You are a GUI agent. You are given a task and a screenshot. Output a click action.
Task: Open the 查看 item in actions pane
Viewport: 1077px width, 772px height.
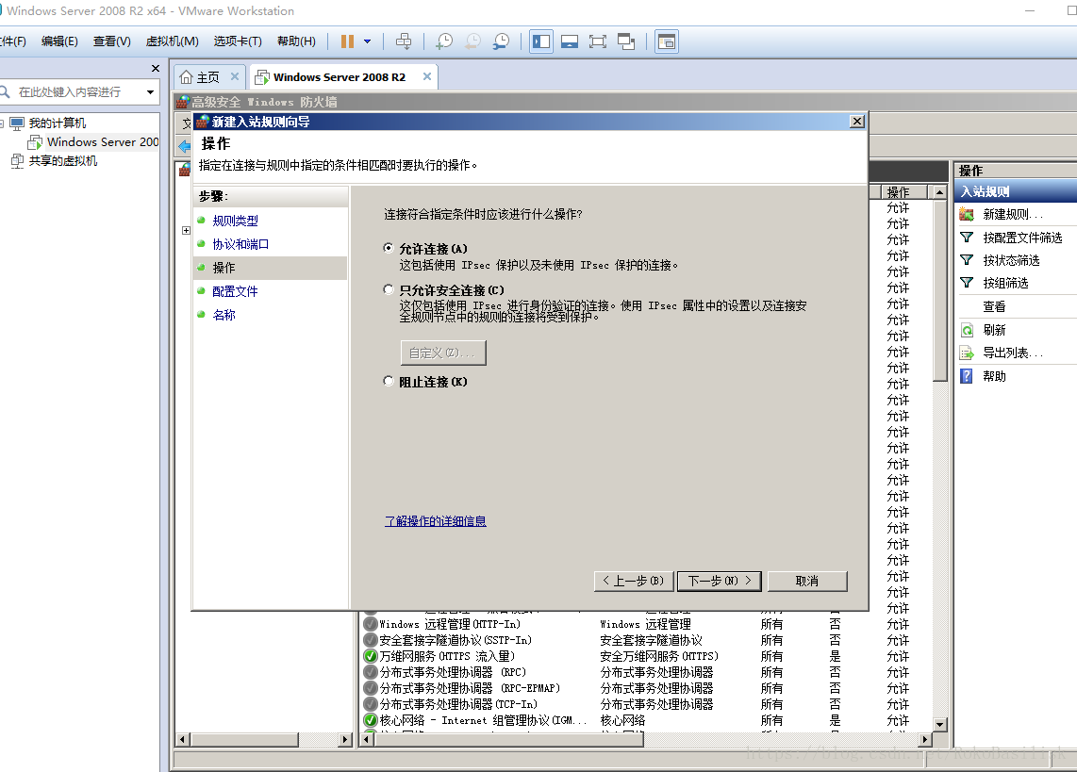click(x=994, y=306)
